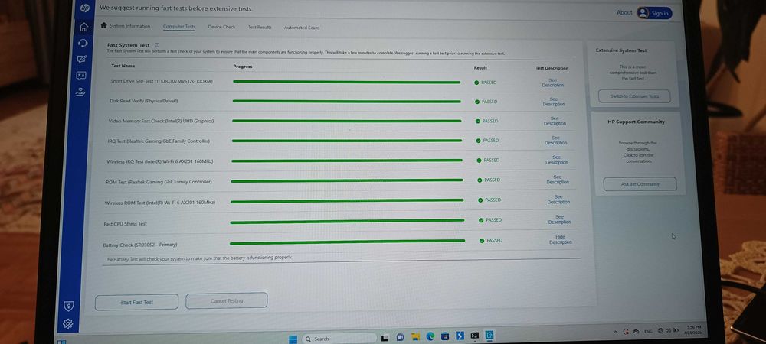See Description for Video Memory Fast Check
The width and height of the screenshot is (766, 344).
click(x=555, y=121)
